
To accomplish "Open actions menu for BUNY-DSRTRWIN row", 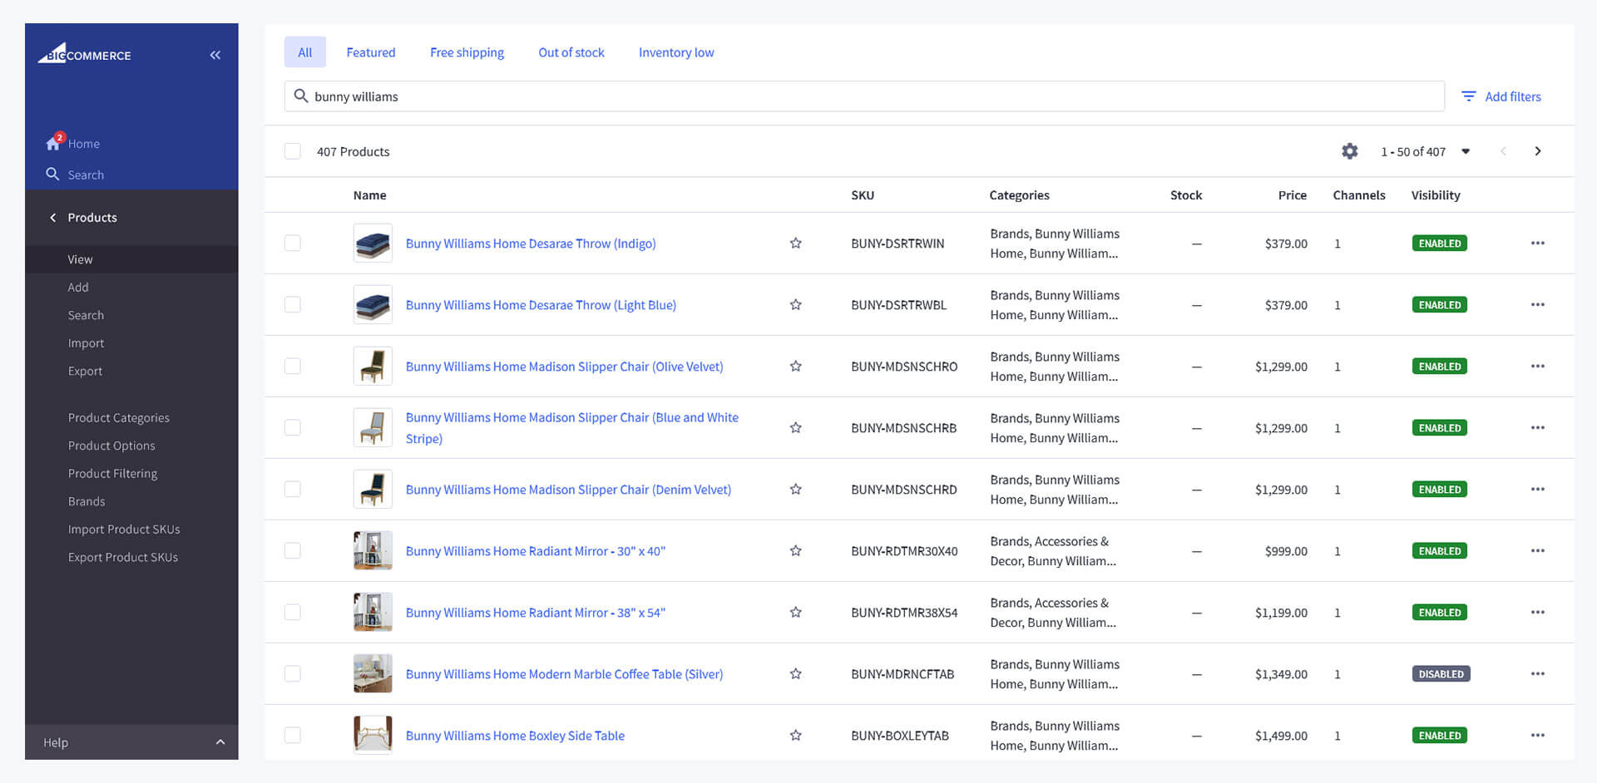I will coord(1538,244).
